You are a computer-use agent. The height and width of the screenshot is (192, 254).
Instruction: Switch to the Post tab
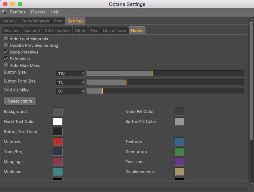(58, 21)
